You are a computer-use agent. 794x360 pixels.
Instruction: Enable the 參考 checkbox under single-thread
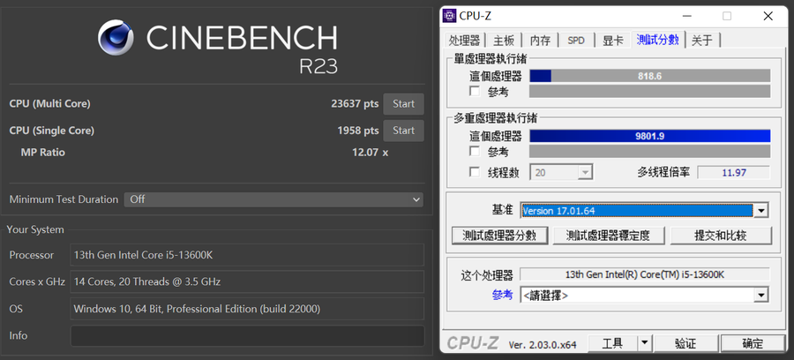475,91
